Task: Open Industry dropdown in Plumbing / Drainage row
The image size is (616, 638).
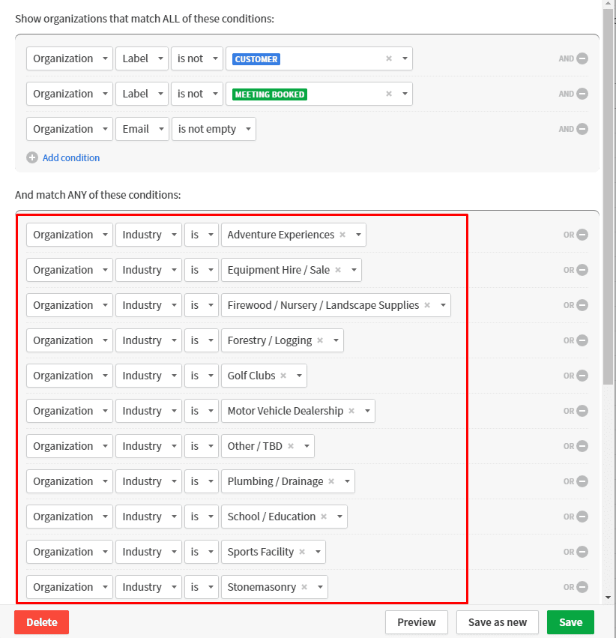Action: pos(148,481)
